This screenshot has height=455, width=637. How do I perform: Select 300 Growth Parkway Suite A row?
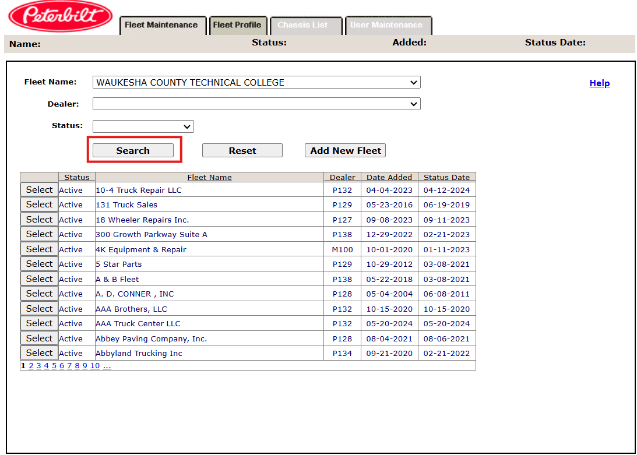pyautogui.click(x=40, y=234)
